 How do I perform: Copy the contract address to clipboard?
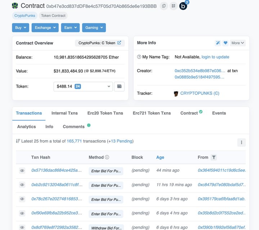(164, 6)
